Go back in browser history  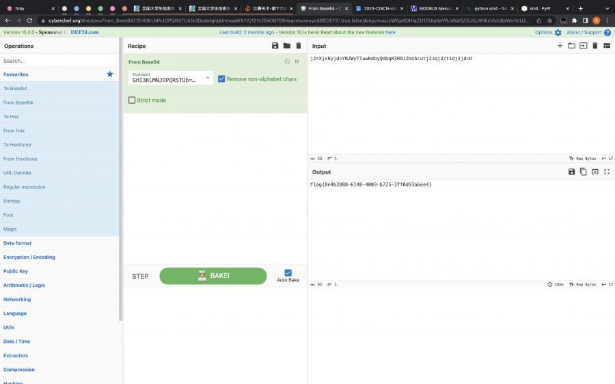[8, 20]
